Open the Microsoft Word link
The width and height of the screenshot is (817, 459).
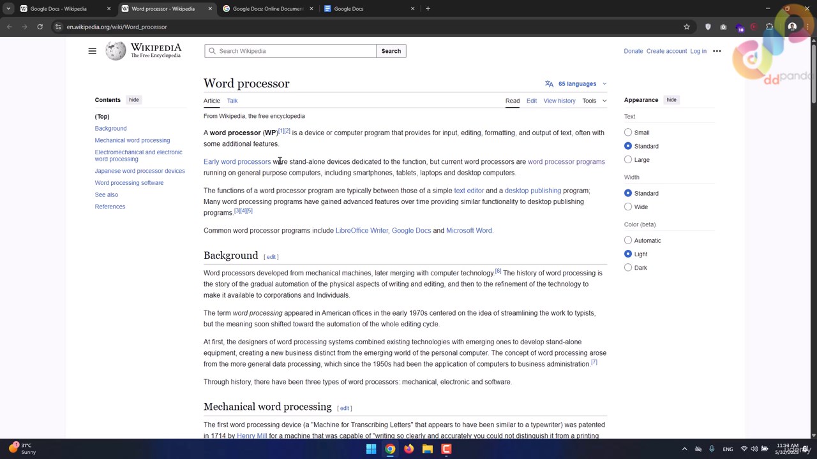click(469, 231)
